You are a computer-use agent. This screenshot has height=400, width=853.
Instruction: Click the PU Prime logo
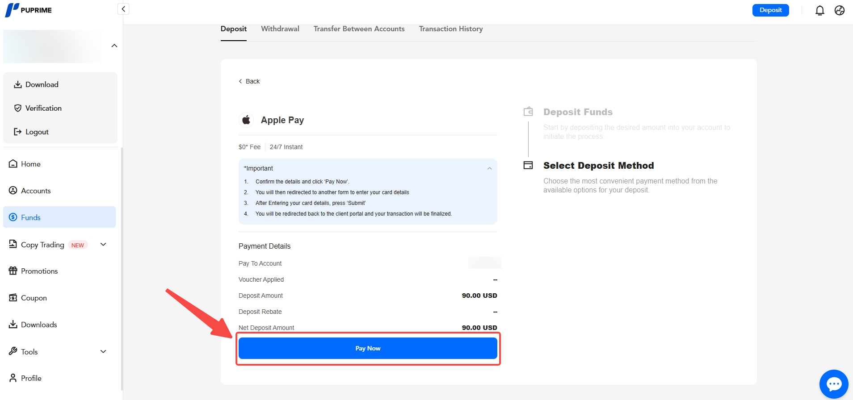coord(29,10)
